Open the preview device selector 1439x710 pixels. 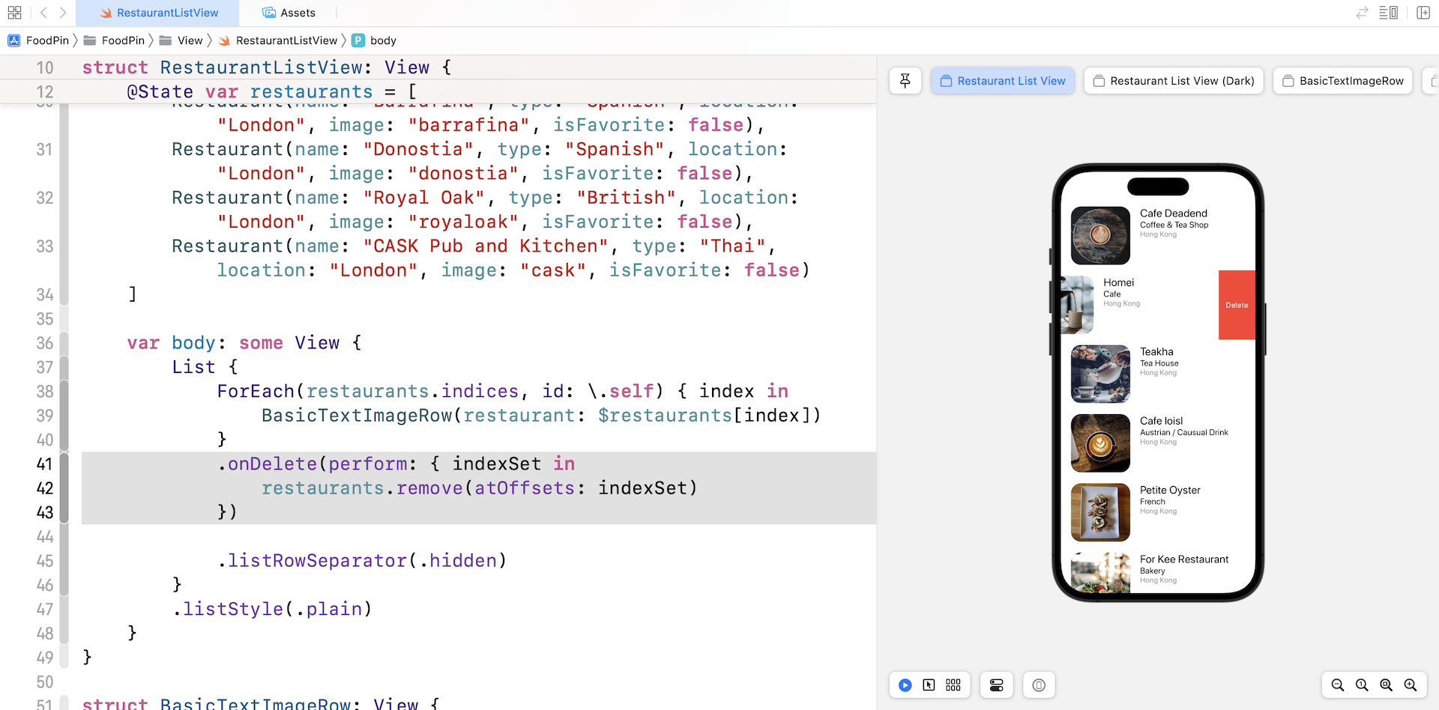(x=1038, y=685)
